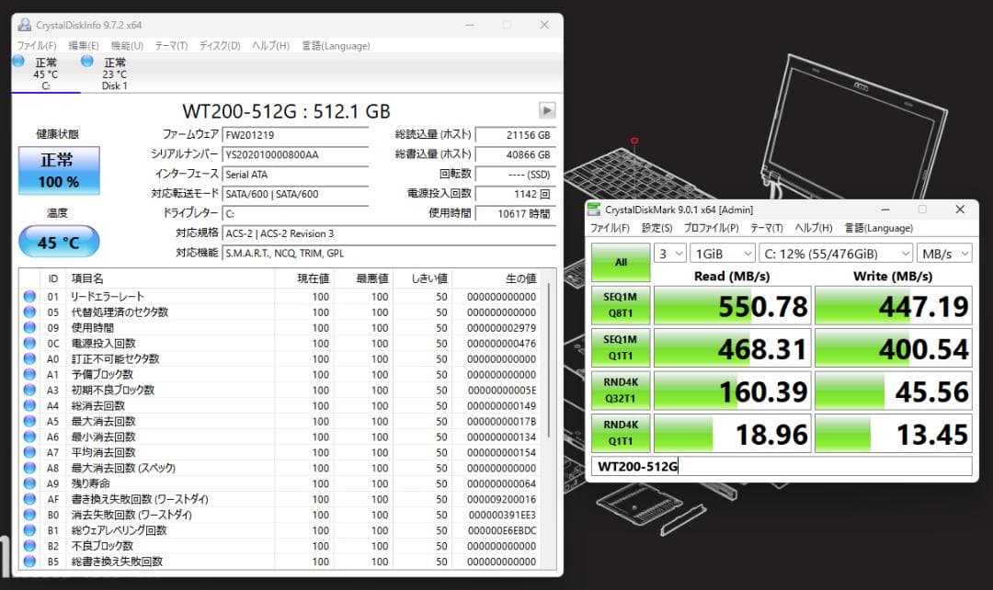Open the MB/s unit dropdown
Viewport: 993px width, 590px height.
944,253
